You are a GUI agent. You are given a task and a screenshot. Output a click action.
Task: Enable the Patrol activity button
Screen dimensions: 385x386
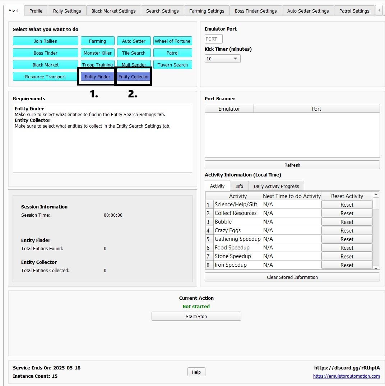pyautogui.click(x=172, y=53)
